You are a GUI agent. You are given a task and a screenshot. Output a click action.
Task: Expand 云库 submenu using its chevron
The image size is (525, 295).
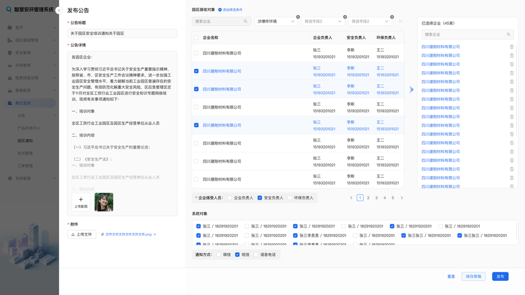click(x=55, y=116)
